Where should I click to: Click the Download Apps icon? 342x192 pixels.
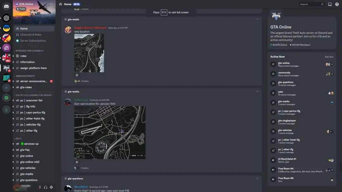(x=6, y=109)
